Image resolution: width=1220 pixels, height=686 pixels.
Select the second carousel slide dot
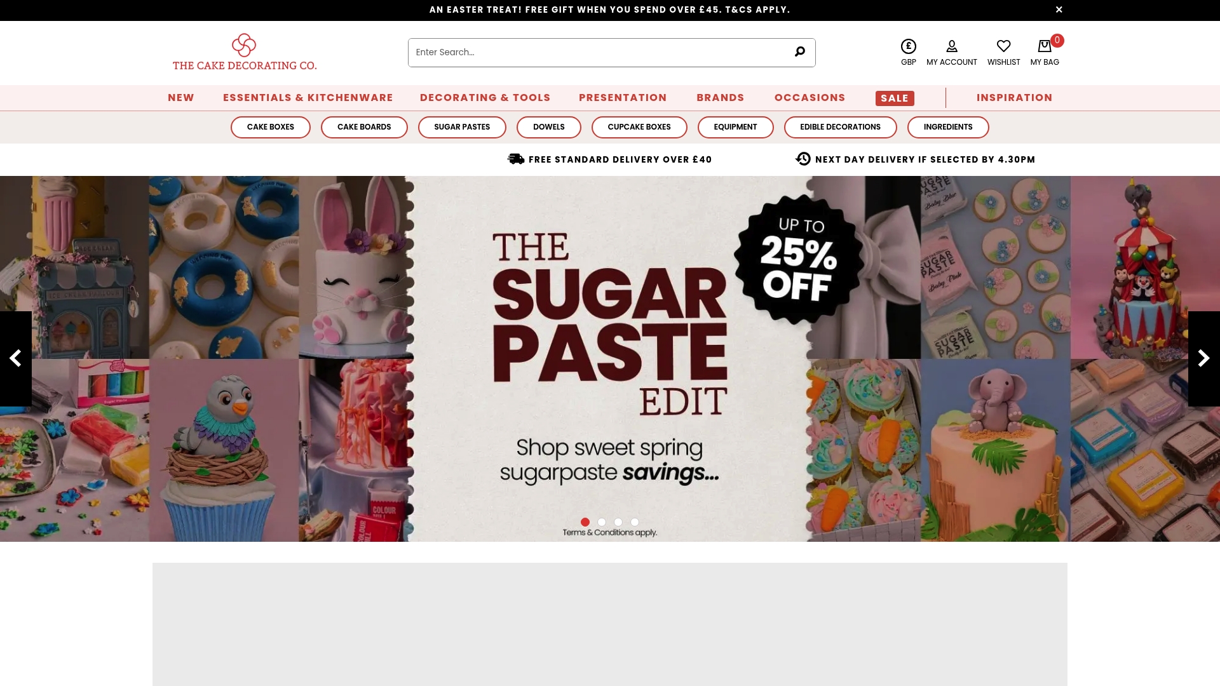601,521
